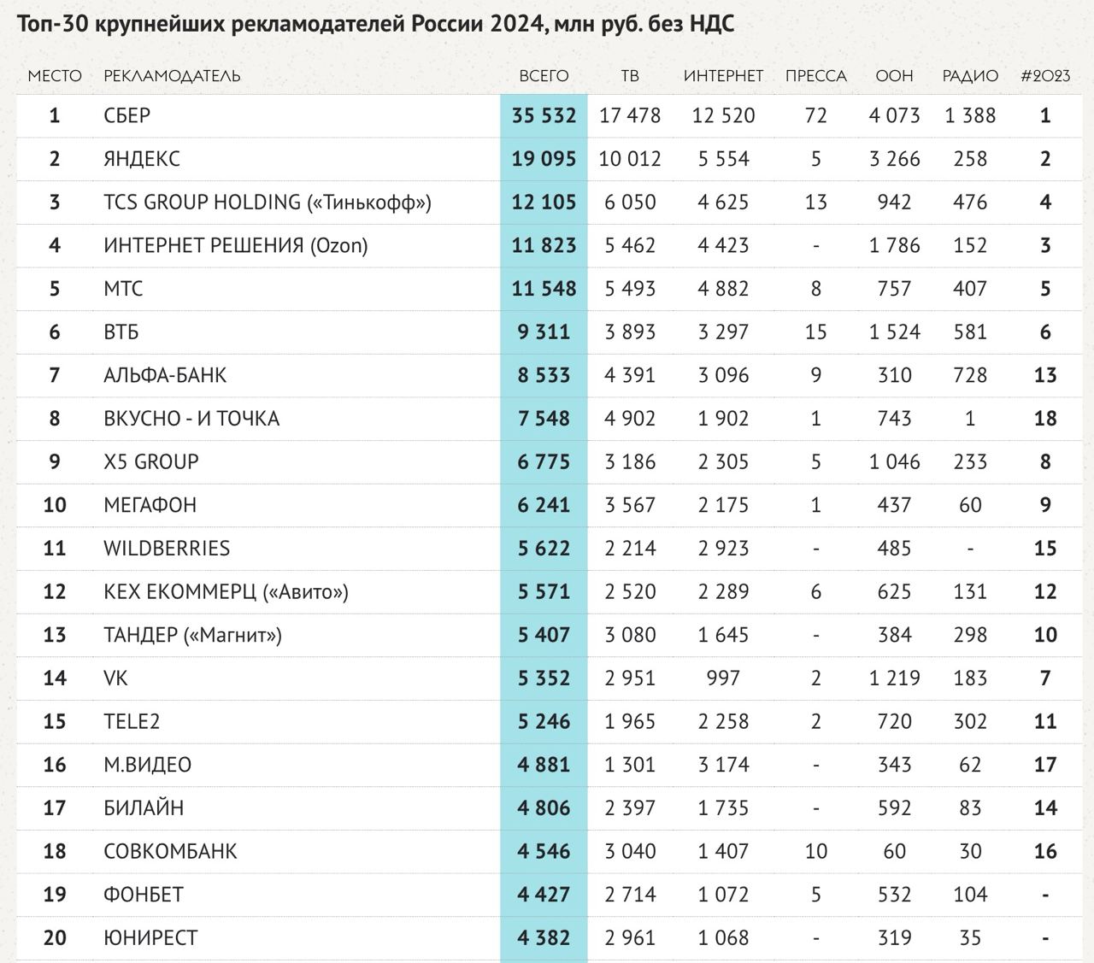Viewport: 1094px width, 963px height.
Task: Click АЛЬФА-БАНК radio value 728
Action: [x=970, y=375]
